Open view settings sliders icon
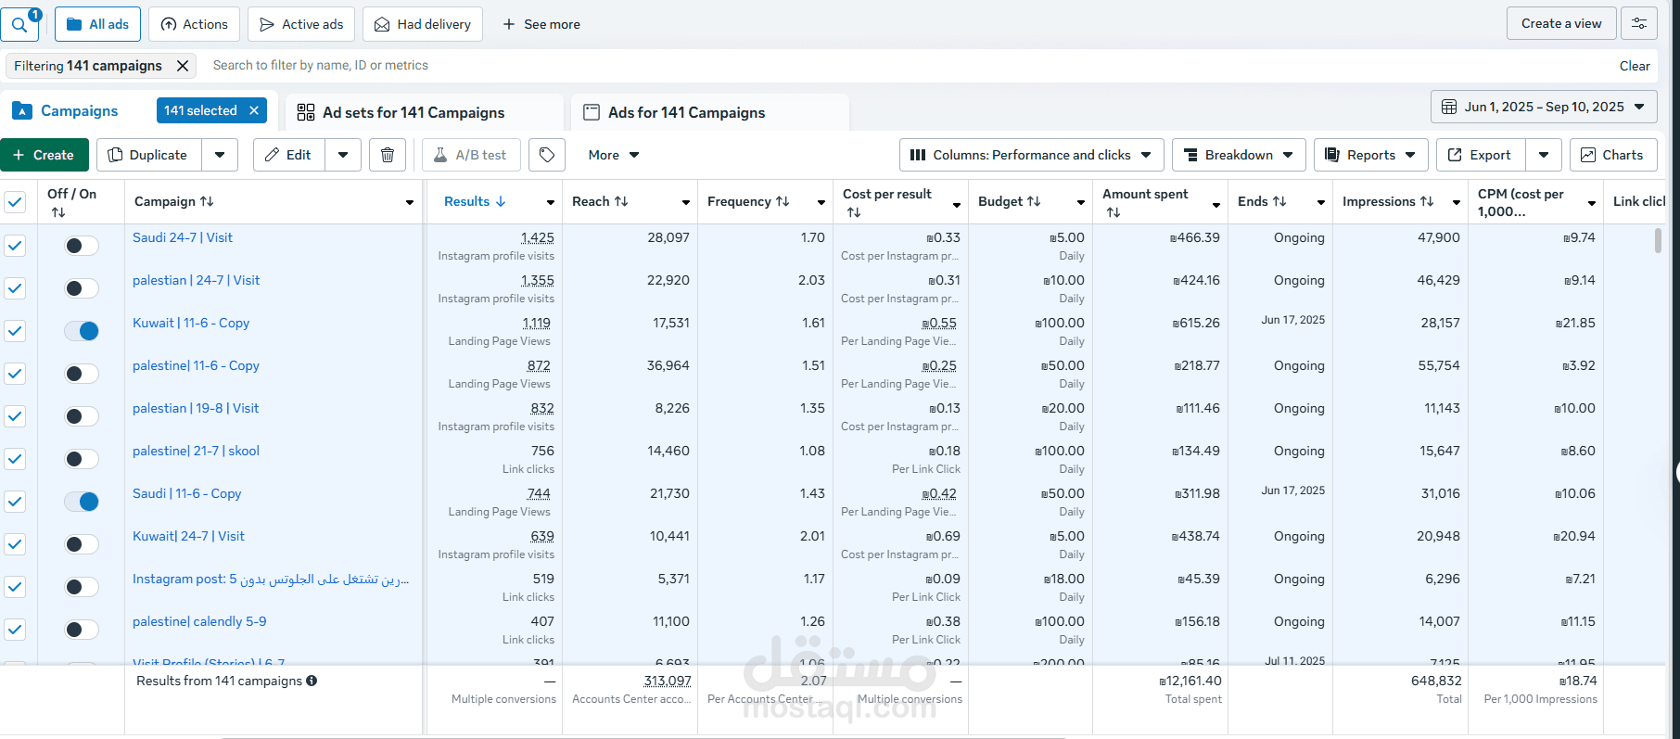The image size is (1680, 739). [1638, 24]
